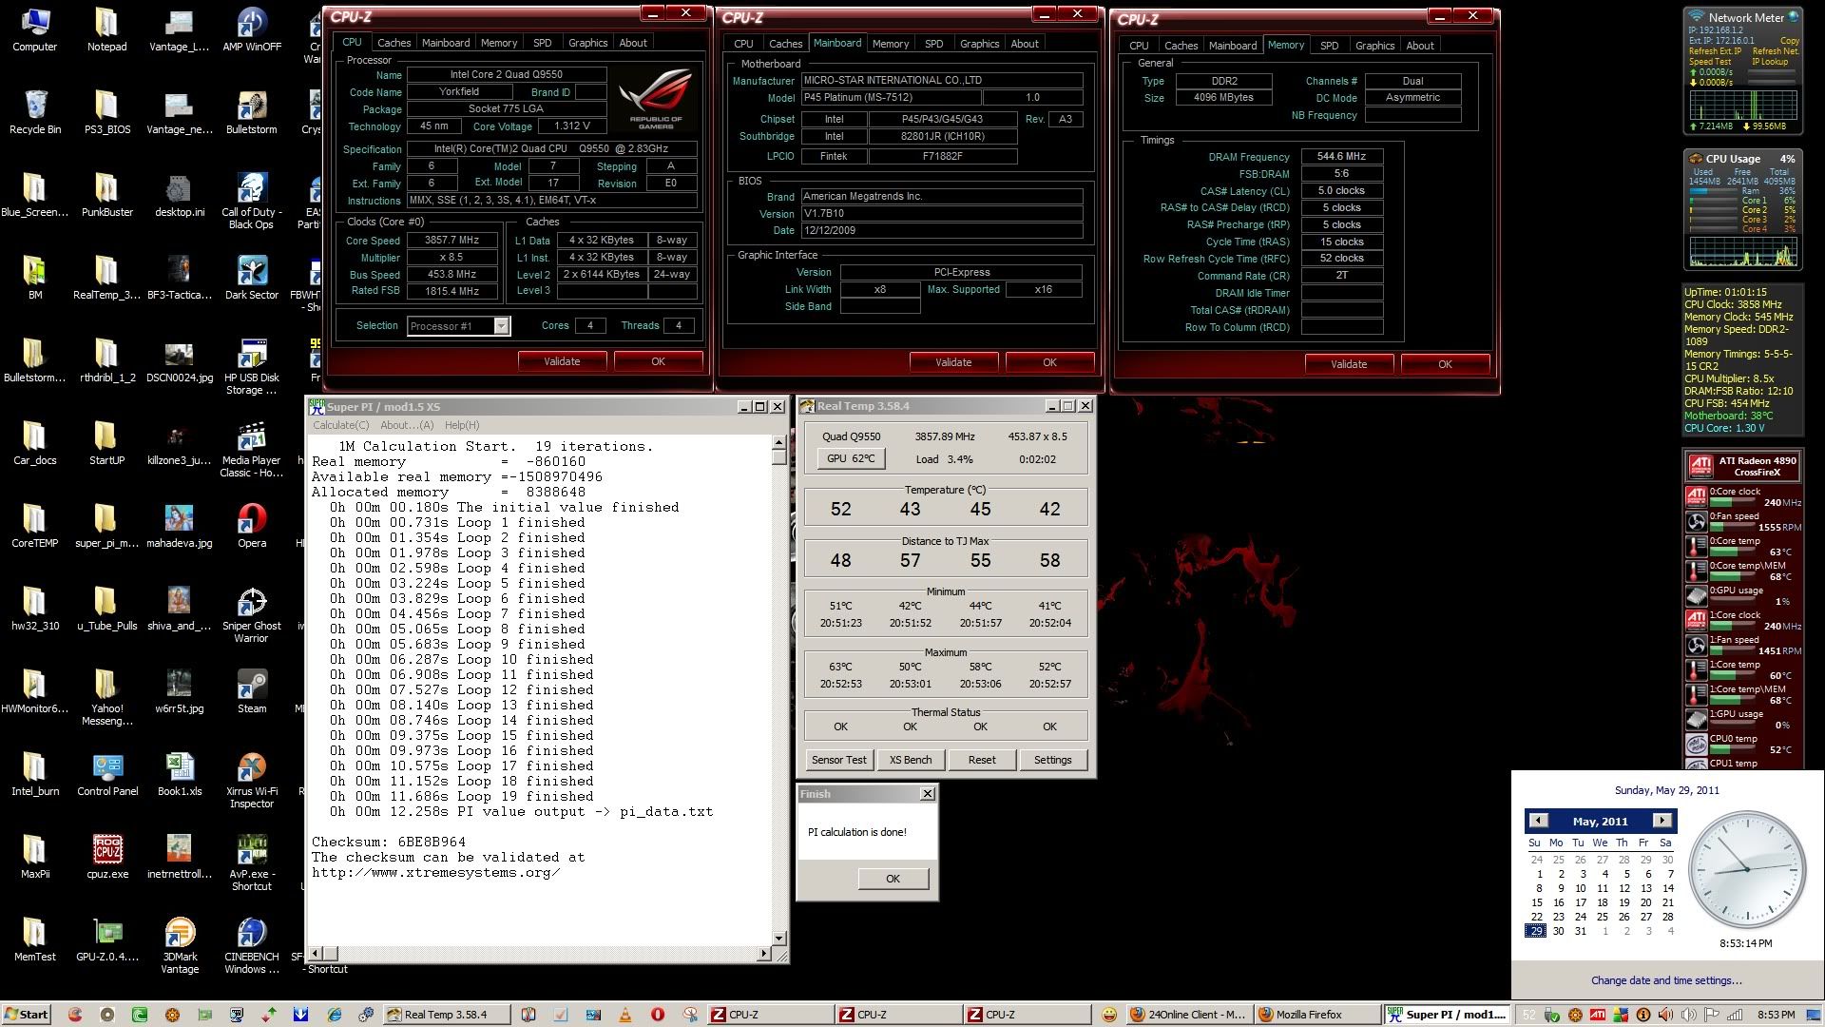Image resolution: width=1825 pixels, height=1027 pixels.
Task: Open the DSCN0024.jpg desktop image
Action: coord(180,360)
